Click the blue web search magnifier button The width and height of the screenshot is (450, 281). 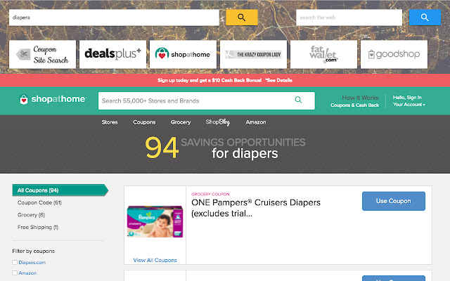[x=425, y=18]
